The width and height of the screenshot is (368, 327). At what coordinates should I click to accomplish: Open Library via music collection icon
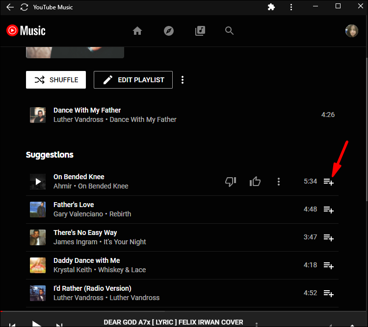[200, 31]
